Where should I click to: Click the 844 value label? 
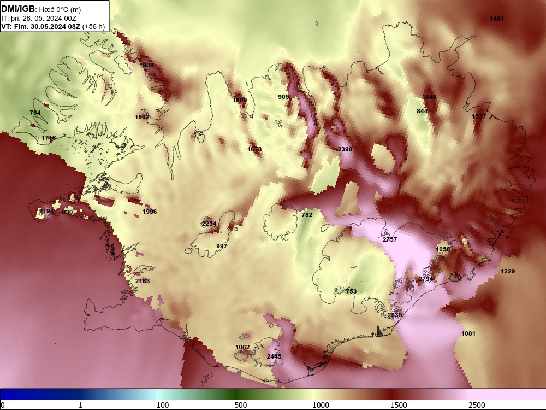tap(422, 111)
